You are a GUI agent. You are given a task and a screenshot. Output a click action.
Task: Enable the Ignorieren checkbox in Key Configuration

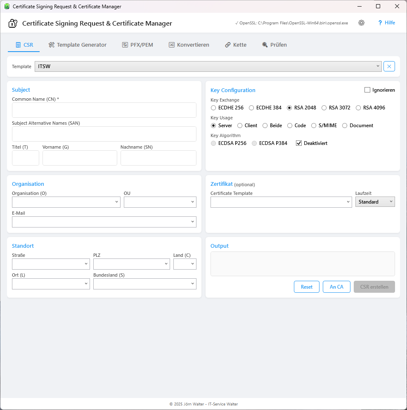click(x=367, y=90)
